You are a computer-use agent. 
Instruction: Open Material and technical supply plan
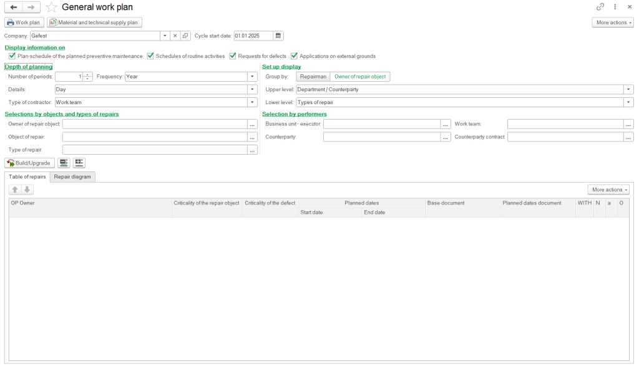pos(95,22)
